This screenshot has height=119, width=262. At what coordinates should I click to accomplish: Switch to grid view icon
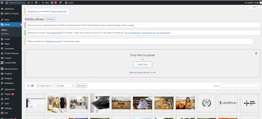[32, 86]
